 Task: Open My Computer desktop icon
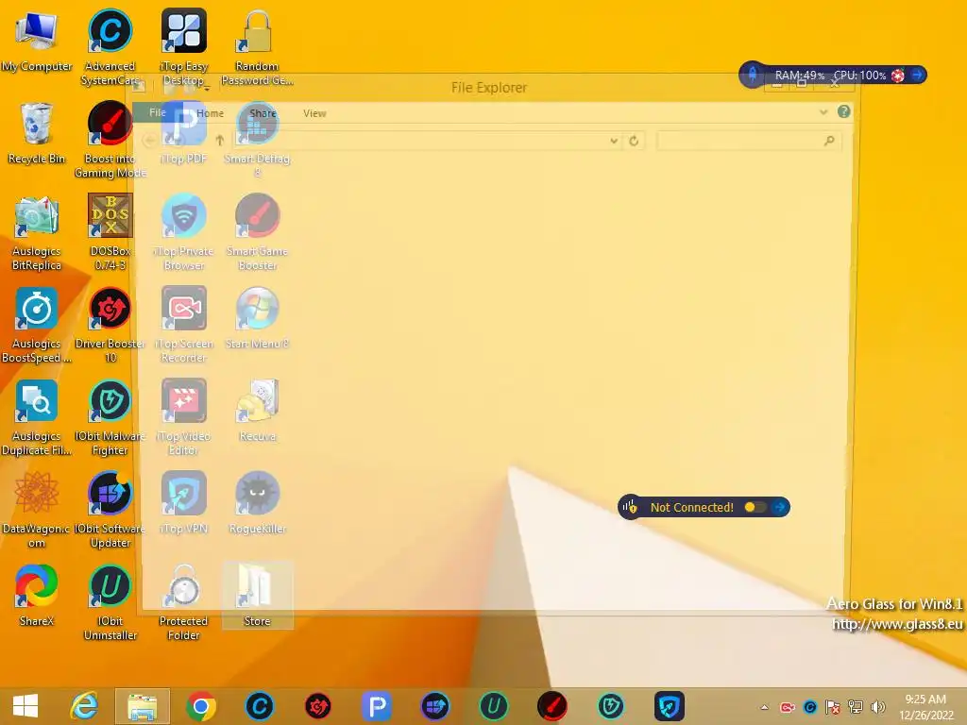coord(37,42)
